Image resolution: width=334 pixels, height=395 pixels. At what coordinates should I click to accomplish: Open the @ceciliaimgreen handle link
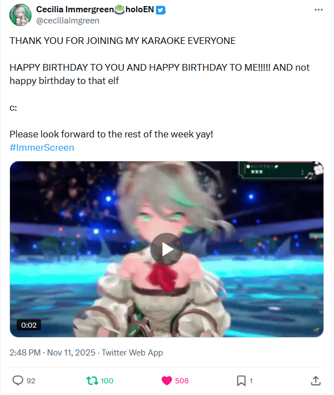point(68,21)
